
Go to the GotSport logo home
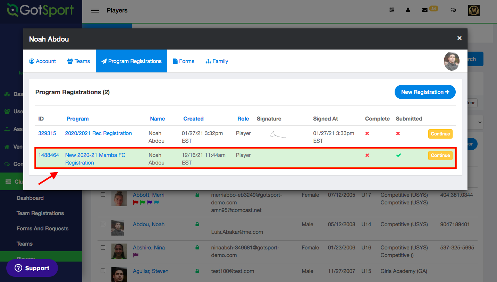(x=41, y=10)
